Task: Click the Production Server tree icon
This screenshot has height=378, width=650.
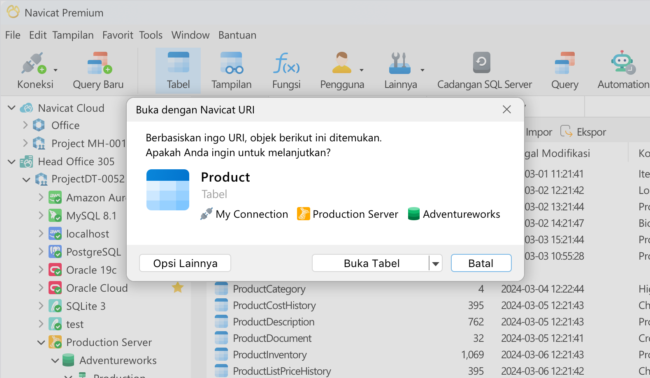Action: pos(55,342)
